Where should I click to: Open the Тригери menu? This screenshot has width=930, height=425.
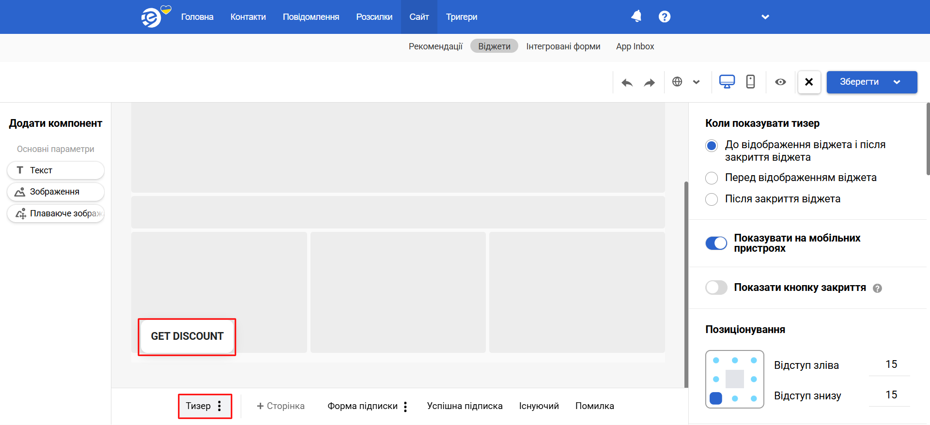(x=462, y=17)
